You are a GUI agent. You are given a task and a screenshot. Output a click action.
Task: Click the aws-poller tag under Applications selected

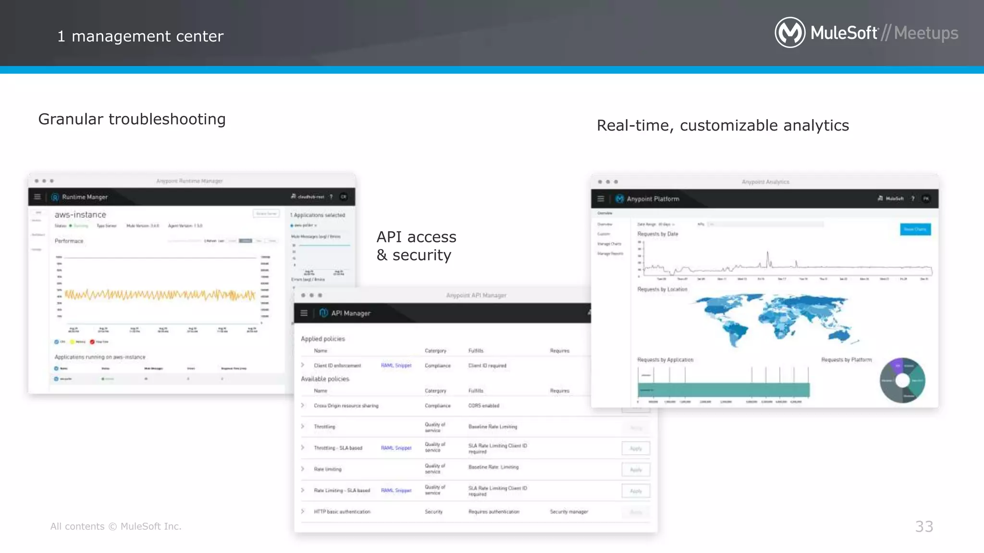[303, 225]
